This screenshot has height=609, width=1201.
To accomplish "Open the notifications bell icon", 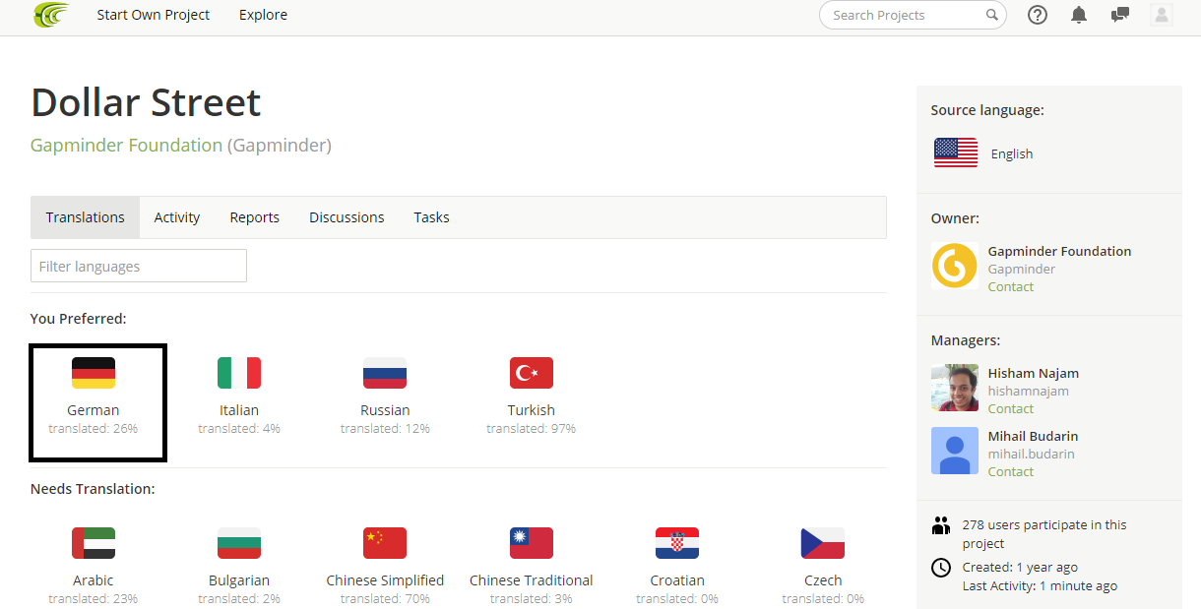I will 1079,15.
